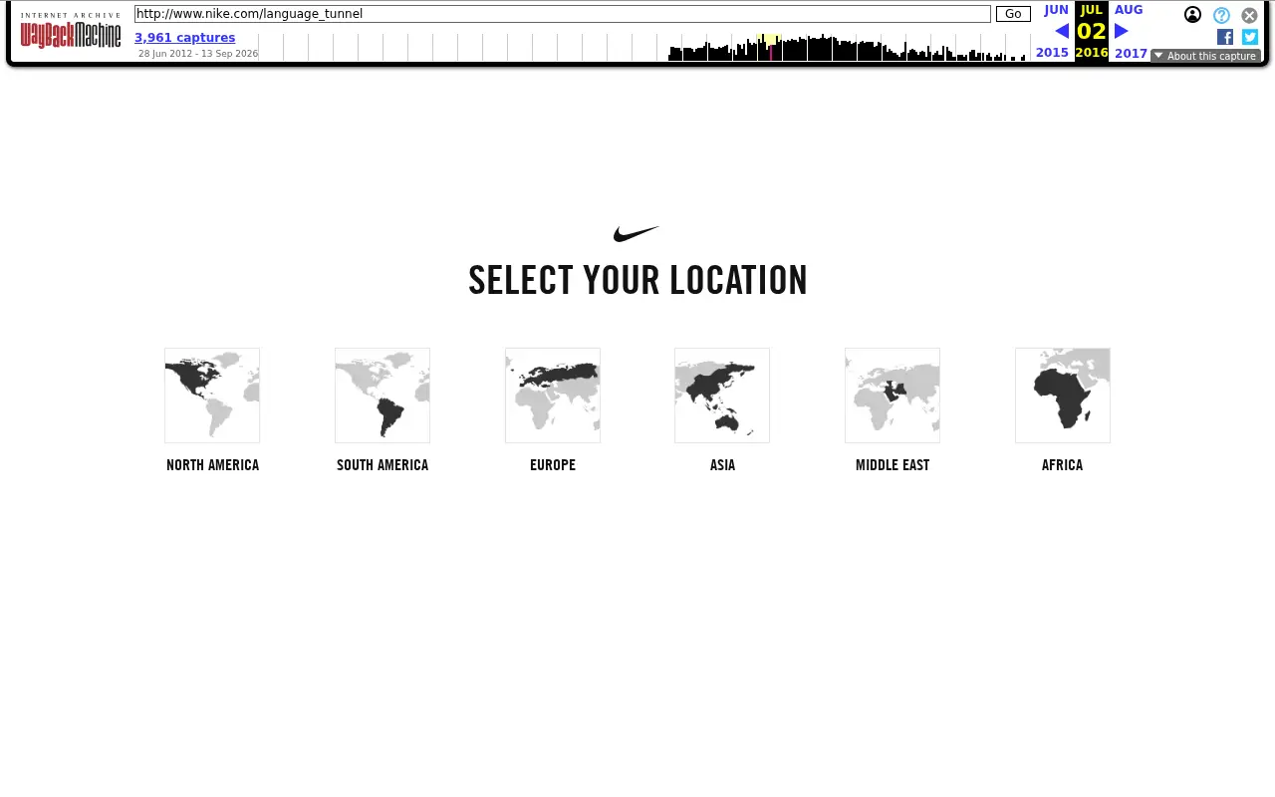This screenshot has height=797, width=1275.
Task: Select the South America map
Action: click(382, 396)
